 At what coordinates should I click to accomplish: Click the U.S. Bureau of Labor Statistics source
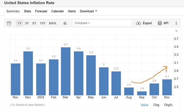(x=28, y=105)
